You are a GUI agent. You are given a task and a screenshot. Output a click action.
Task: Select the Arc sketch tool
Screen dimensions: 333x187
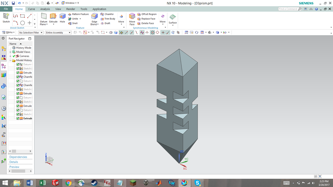(x=15, y=23)
